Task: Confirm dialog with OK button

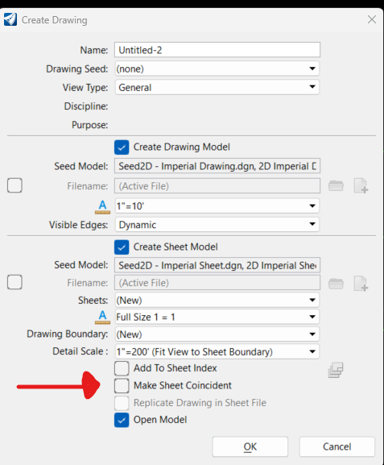Action: click(250, 446)
